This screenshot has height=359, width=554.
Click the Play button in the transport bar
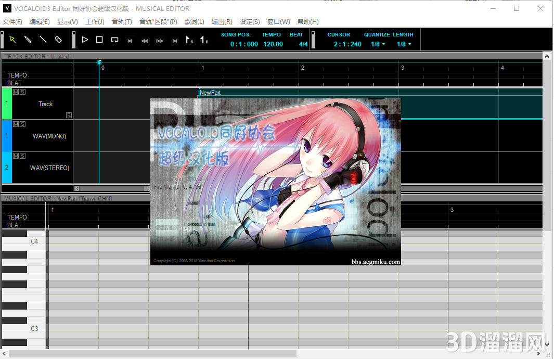click(x=85, y=40)
